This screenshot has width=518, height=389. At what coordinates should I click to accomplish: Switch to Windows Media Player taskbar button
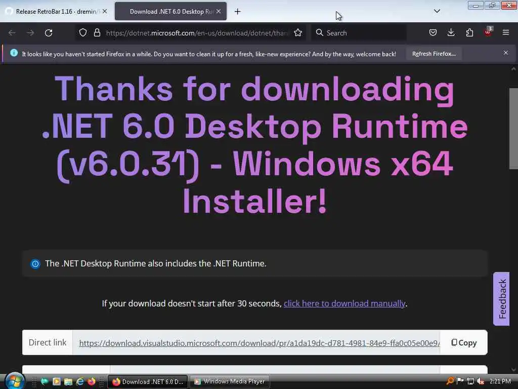(229, 382)
